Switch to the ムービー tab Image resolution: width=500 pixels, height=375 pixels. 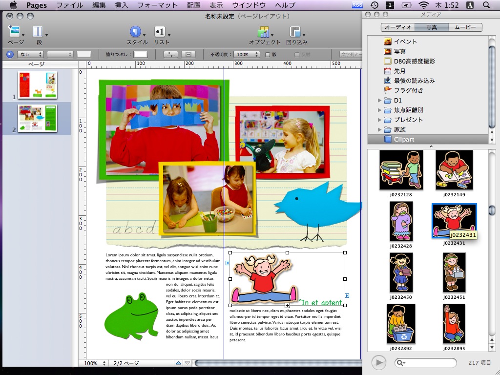coord(465,27)
